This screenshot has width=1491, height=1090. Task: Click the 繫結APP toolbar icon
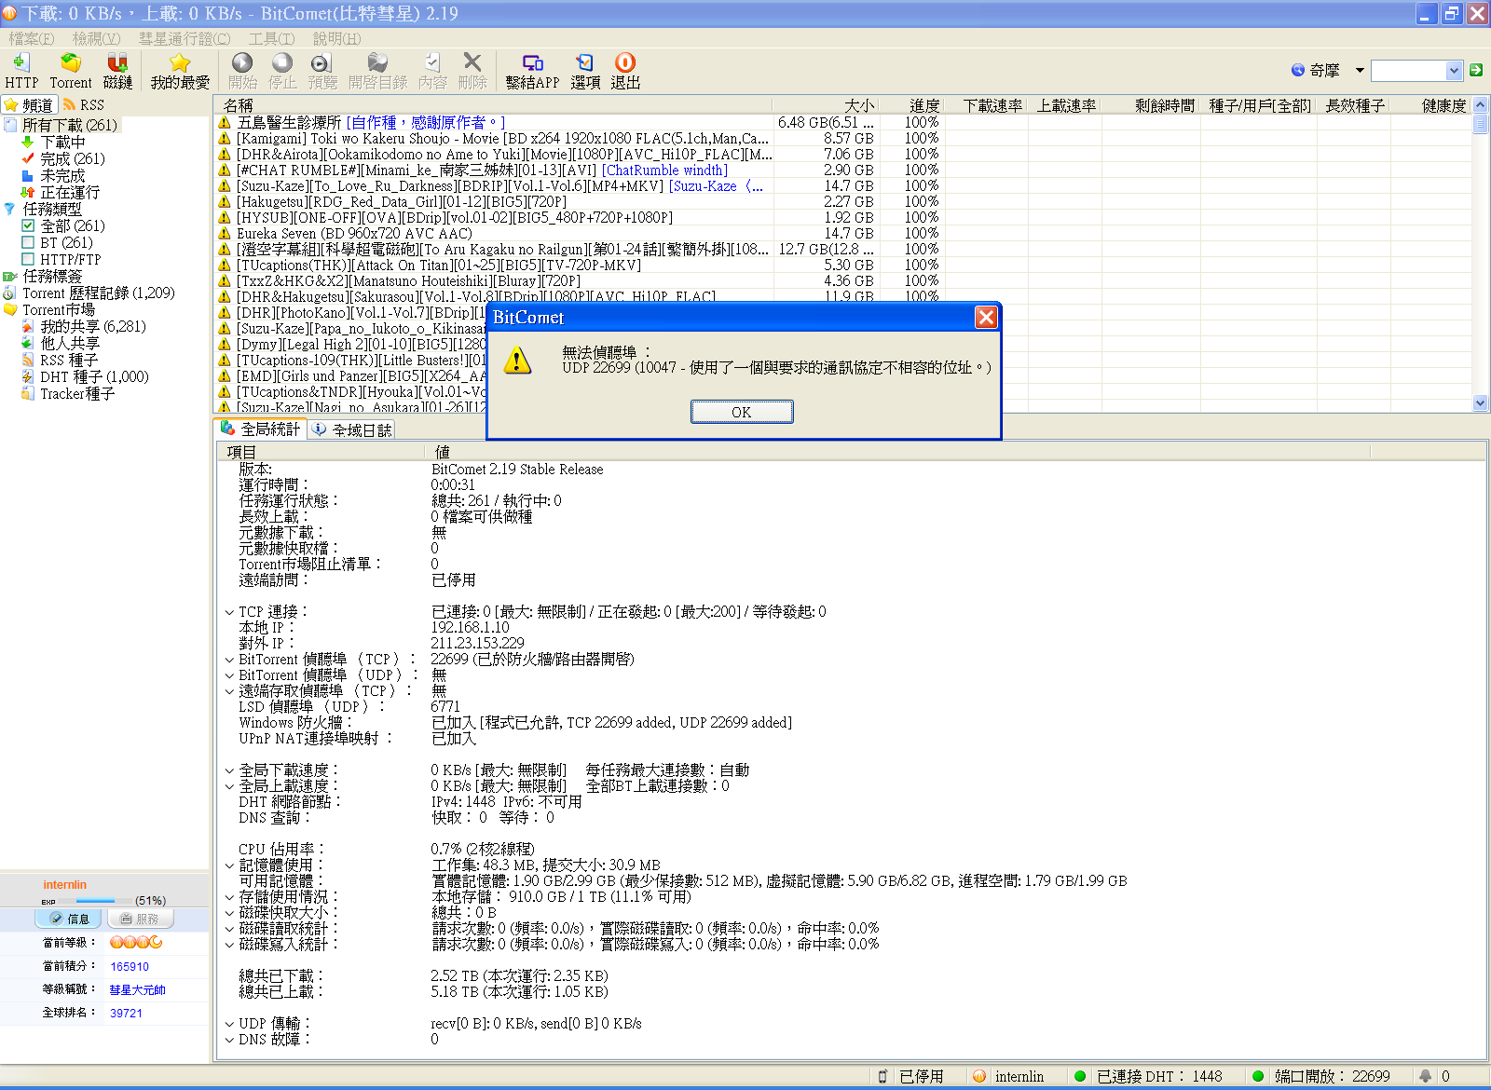click(532, 63)
